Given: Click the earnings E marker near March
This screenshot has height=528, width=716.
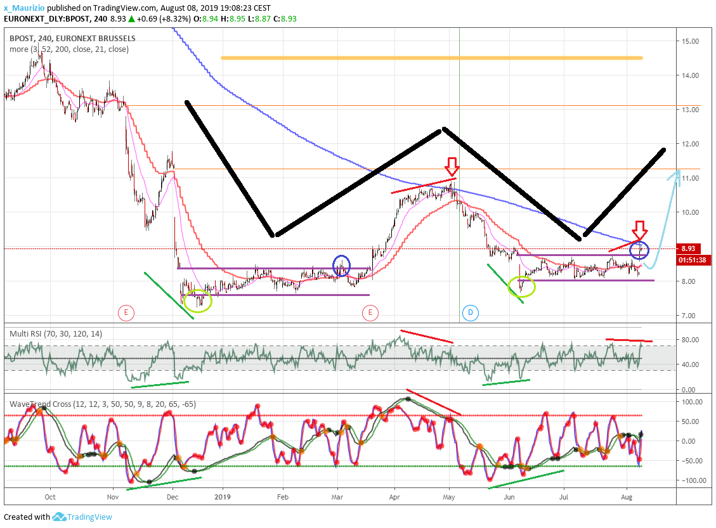Looking at the screenshot, I should click(x=370, y=312).
